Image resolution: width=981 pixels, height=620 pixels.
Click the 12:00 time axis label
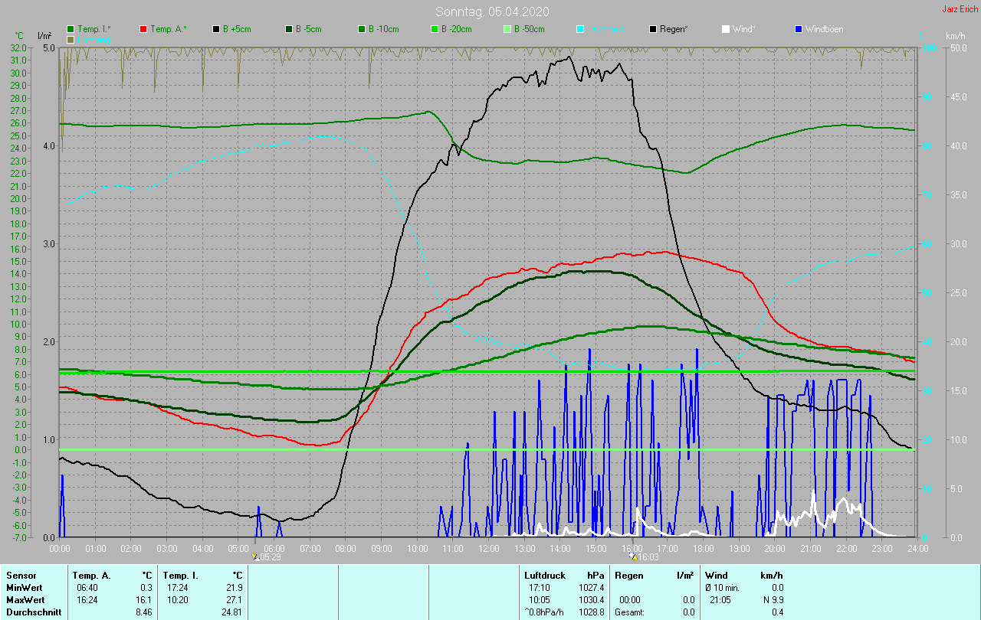point(488,548)
